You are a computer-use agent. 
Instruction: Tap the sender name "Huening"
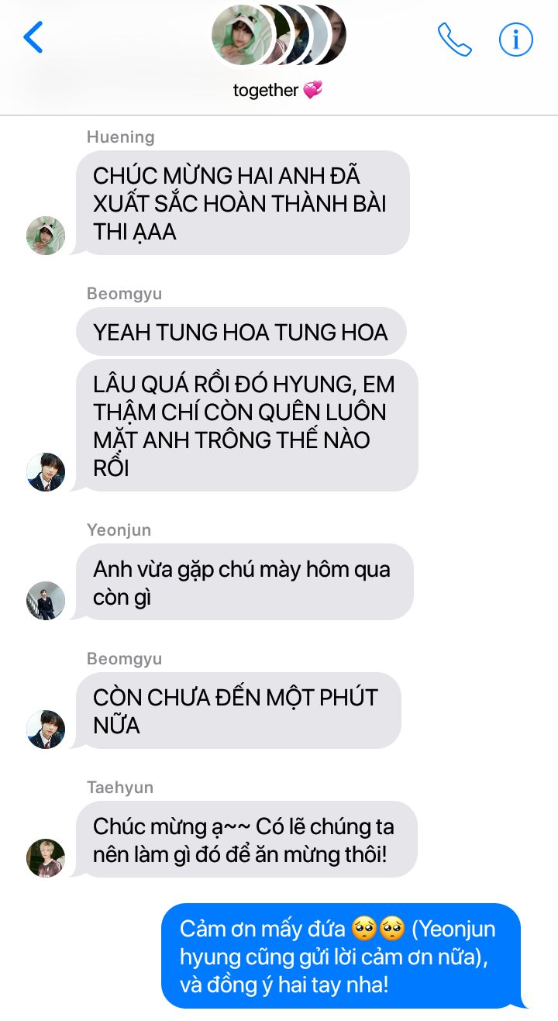(121, 137)
